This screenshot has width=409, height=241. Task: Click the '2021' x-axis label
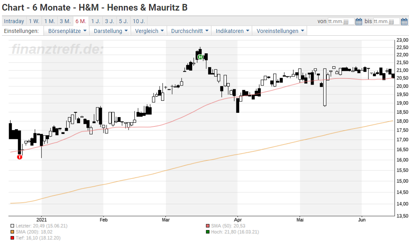(x=42, y=219)
